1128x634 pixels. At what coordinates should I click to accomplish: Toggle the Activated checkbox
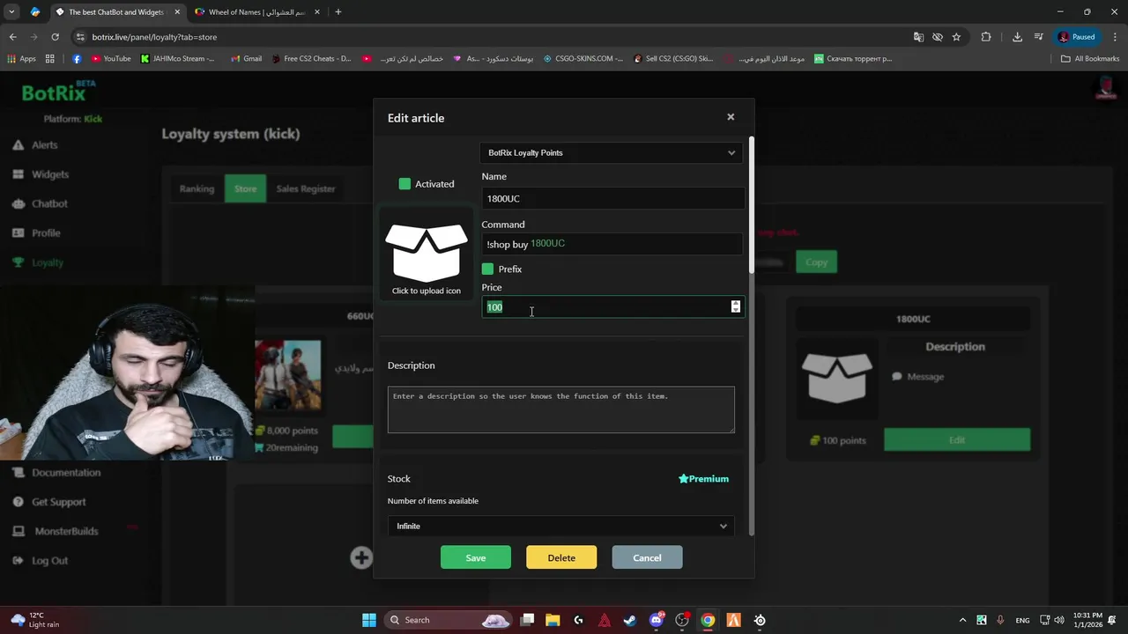tap(404, 184)
